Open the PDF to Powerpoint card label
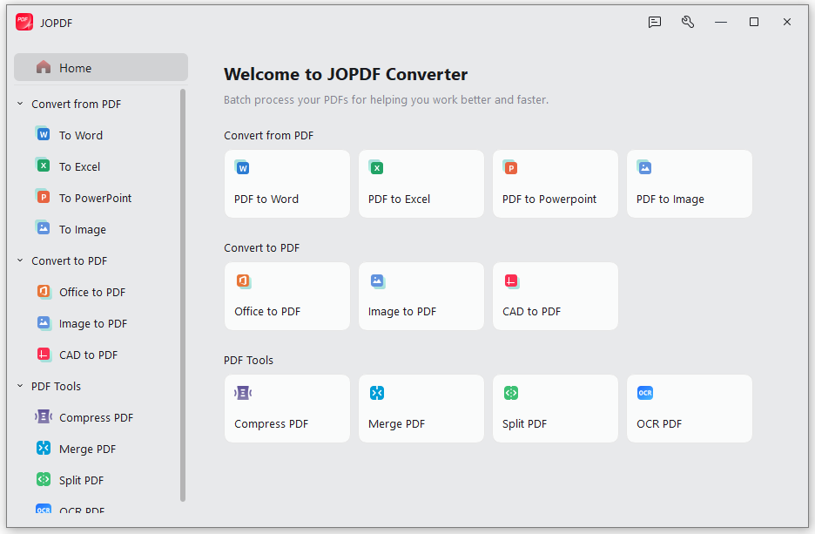The width and height of the screenshot is (815, 534). (x=549, y=199)
